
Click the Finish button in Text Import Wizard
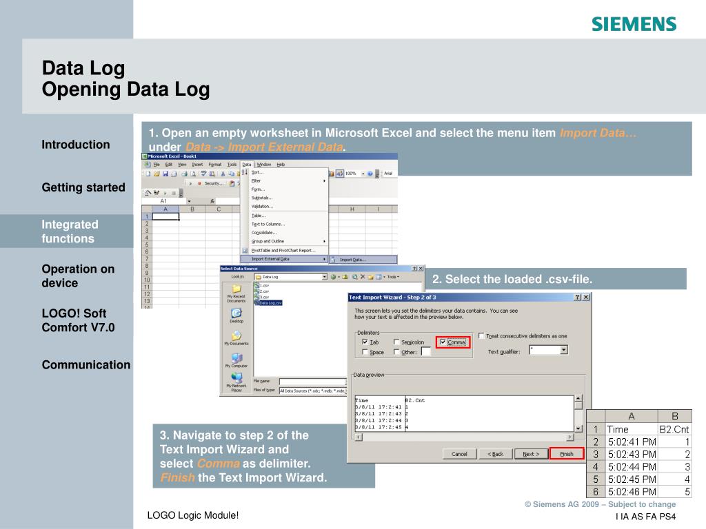pos(567,454)
